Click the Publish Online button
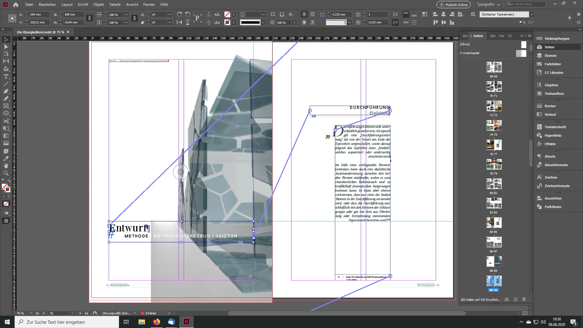This screenshot has width=583, height=328. point(454,5)
